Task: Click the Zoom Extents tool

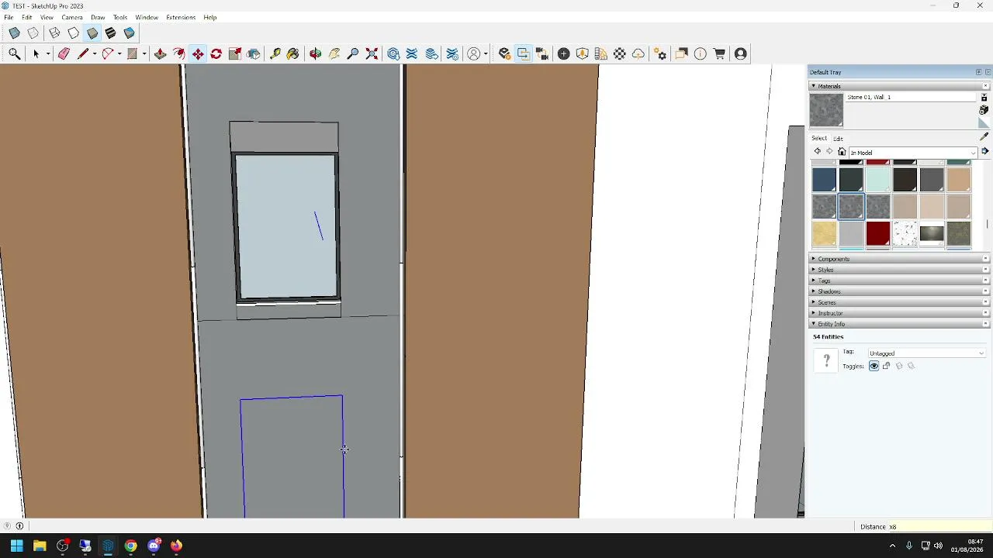Action: click(372, 53)
